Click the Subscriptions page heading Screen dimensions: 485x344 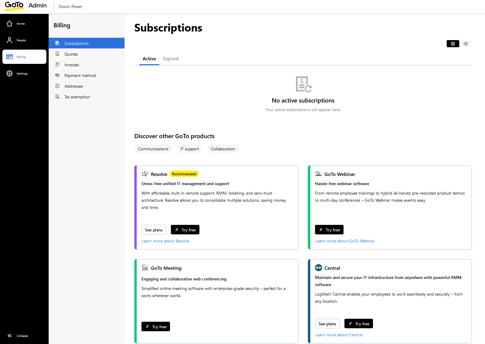click(168, 28)
